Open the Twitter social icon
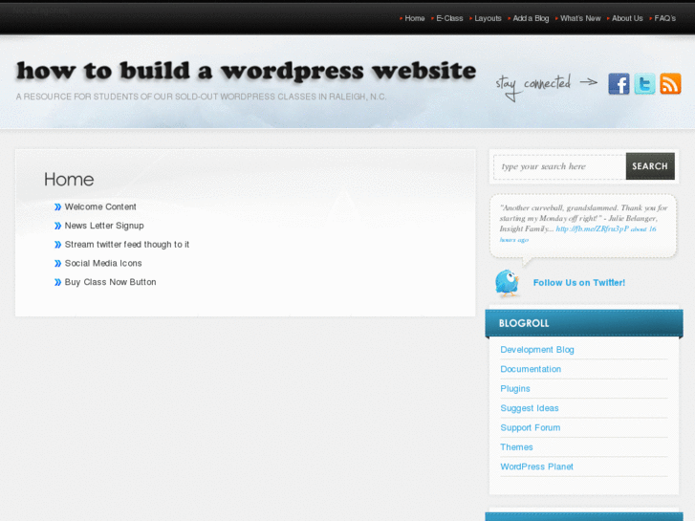The image size is (695, 521). [644, 84]
